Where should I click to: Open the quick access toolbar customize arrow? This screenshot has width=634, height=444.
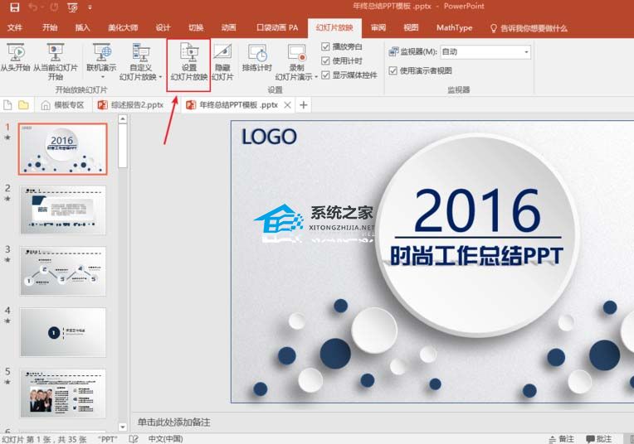90,7
